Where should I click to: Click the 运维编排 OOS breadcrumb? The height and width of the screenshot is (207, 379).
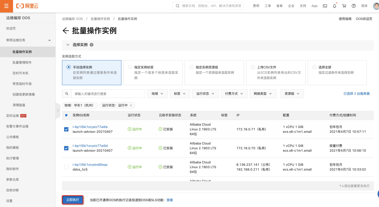pyautogui.click(x=72, y=19)
